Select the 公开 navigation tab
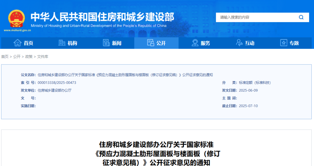The width and height of the screenshot is (314, 166). [156, 43]
